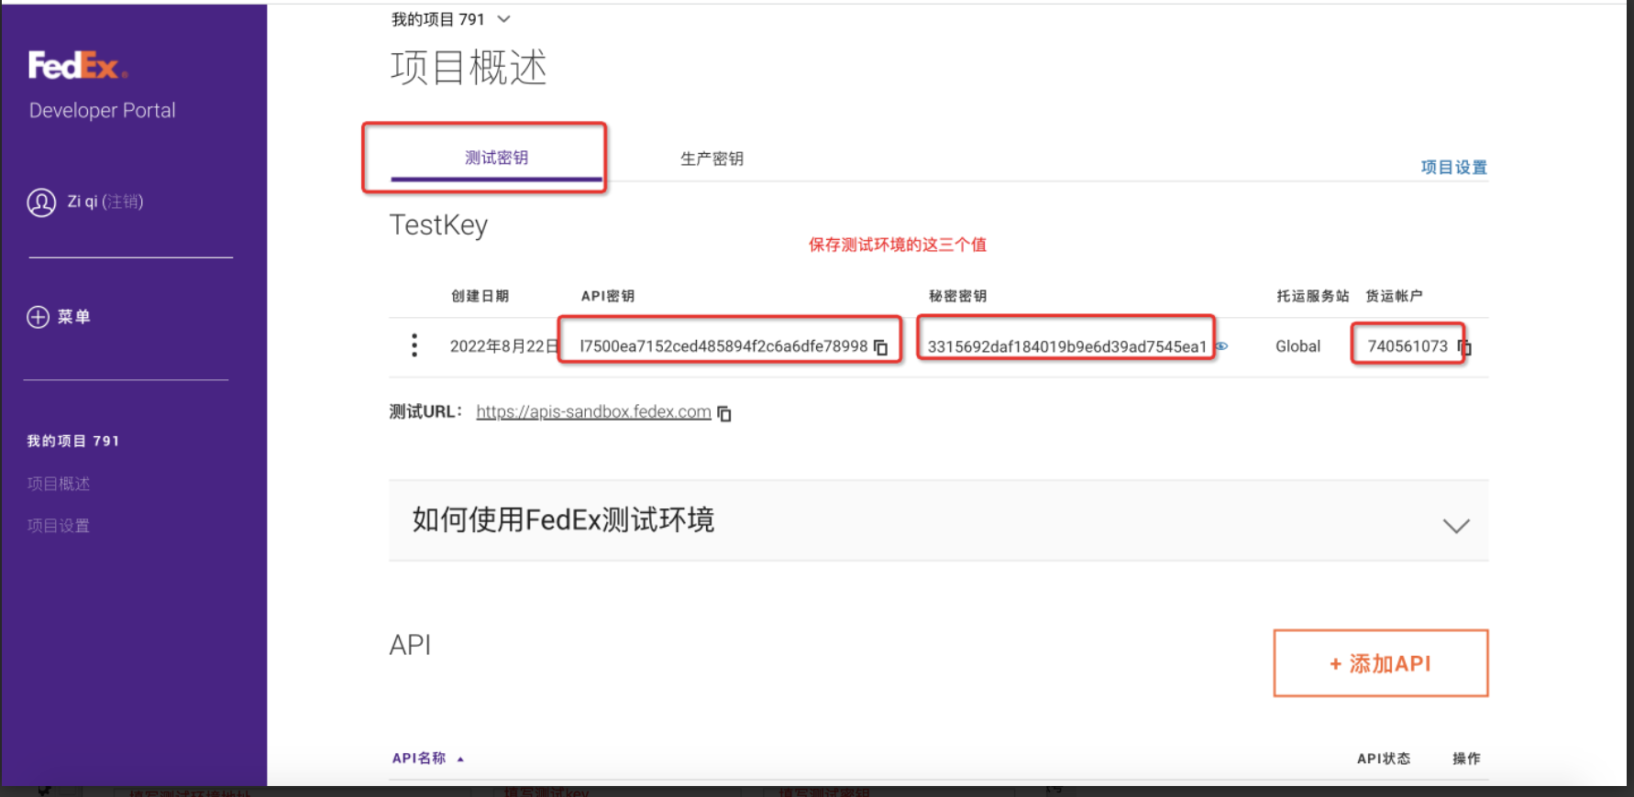Click the 注销 logout link
This screenshot has height=797, width=1634.
[122, 202]
